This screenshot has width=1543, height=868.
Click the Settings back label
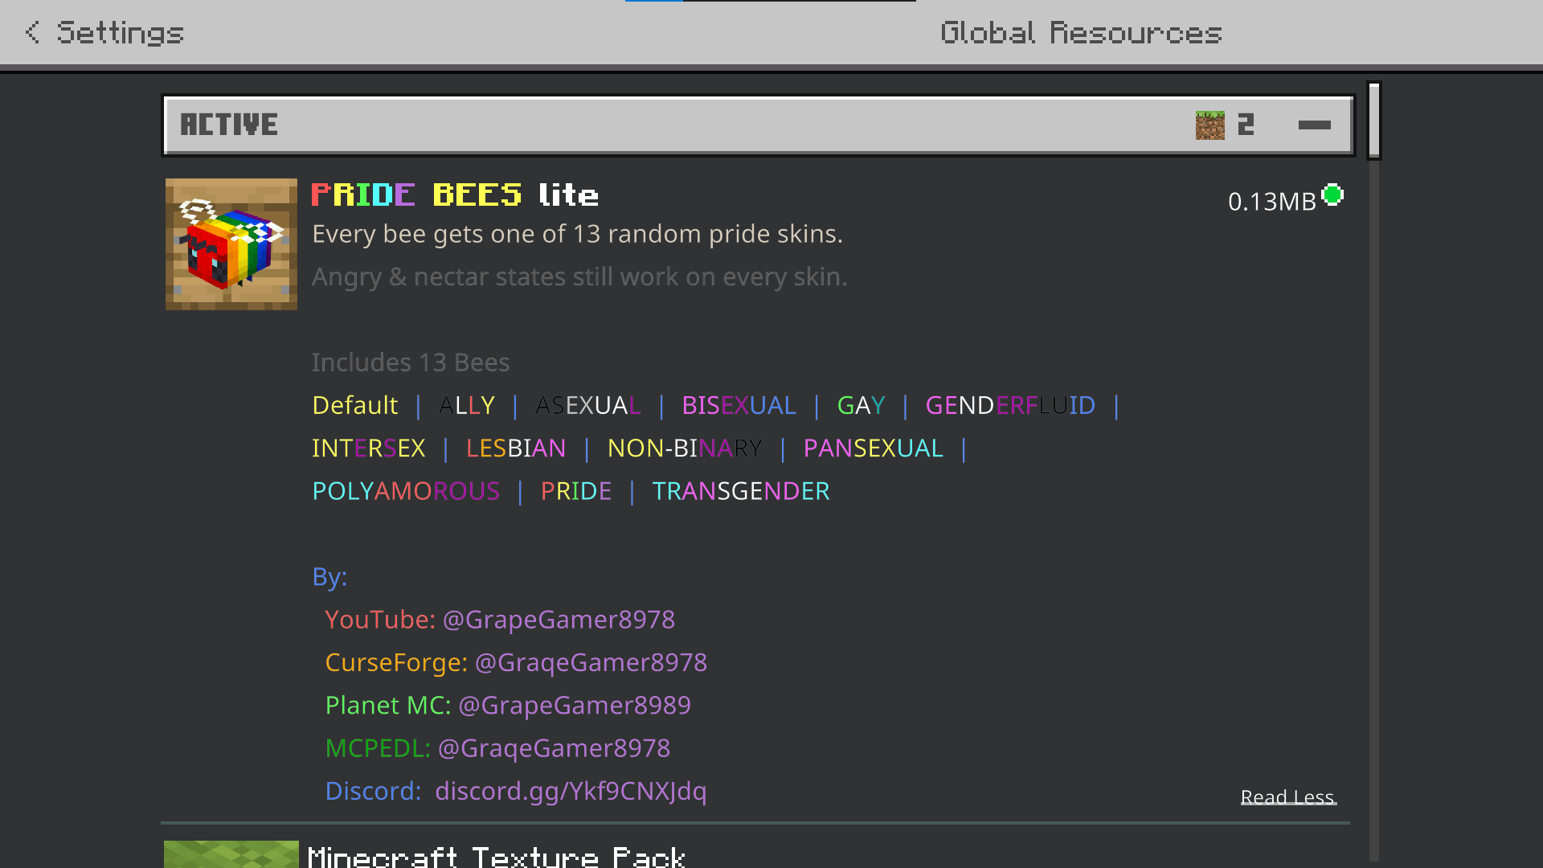point(121,32)
